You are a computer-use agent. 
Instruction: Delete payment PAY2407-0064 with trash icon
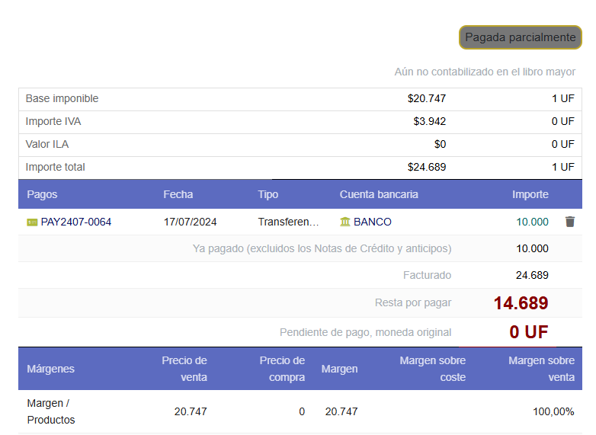click(x=570, y=222)
